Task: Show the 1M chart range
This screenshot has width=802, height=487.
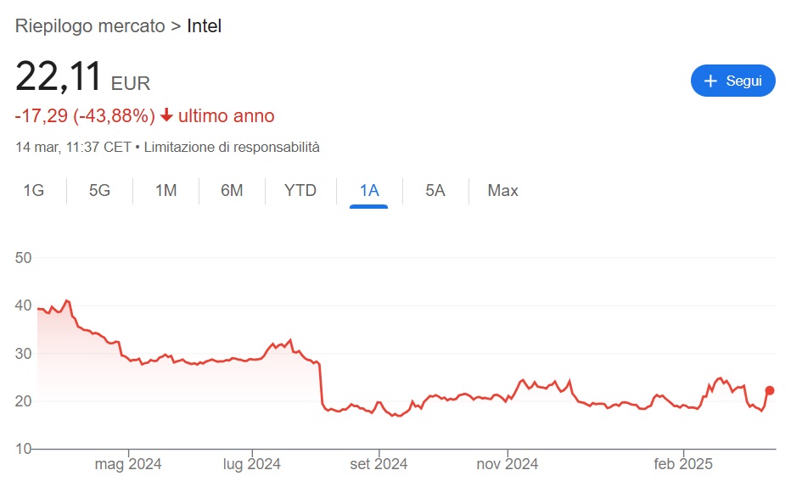Action: 165,190
